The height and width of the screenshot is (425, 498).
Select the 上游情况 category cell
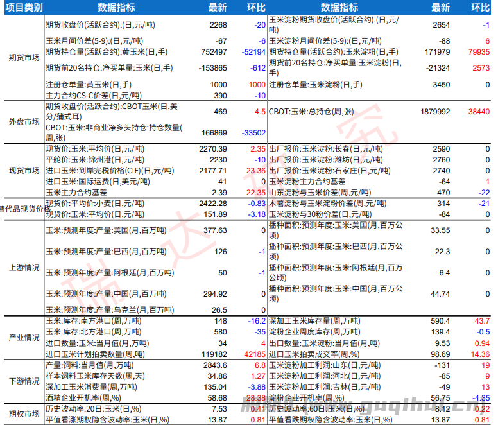22,267
